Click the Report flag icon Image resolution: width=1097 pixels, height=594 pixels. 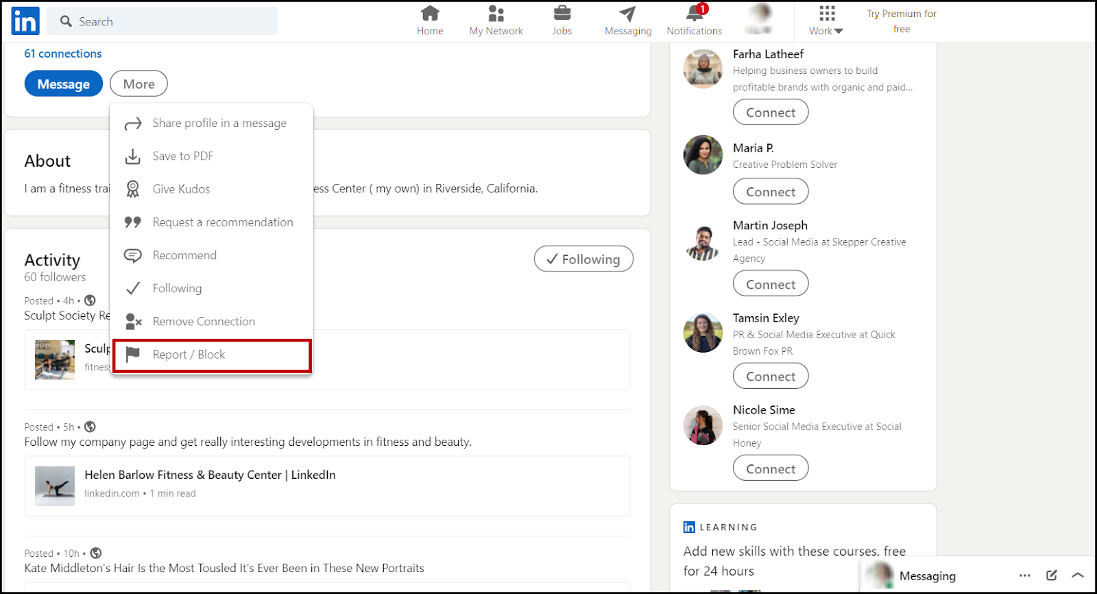(133, 354)
